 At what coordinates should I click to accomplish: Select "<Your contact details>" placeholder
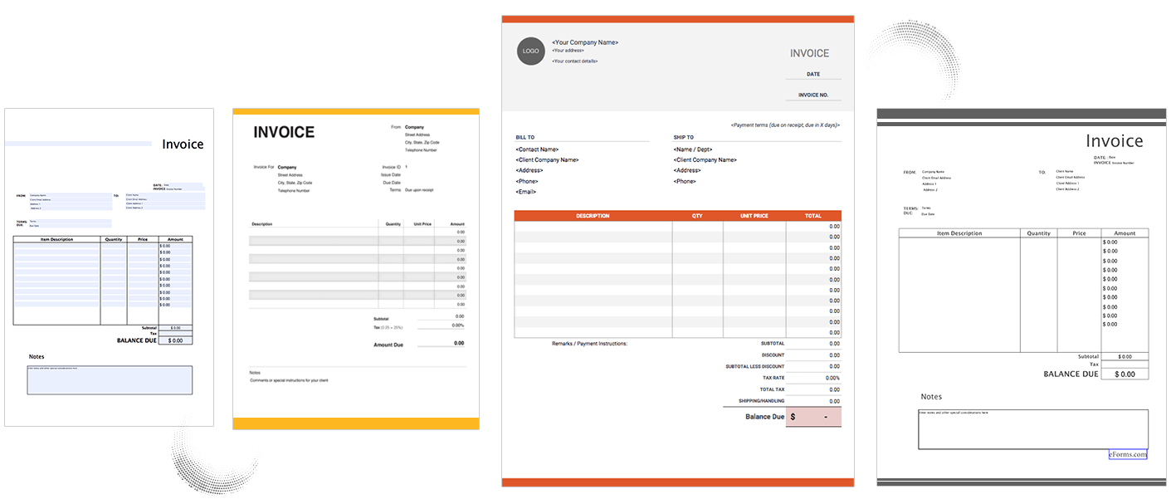pos(574,61)
